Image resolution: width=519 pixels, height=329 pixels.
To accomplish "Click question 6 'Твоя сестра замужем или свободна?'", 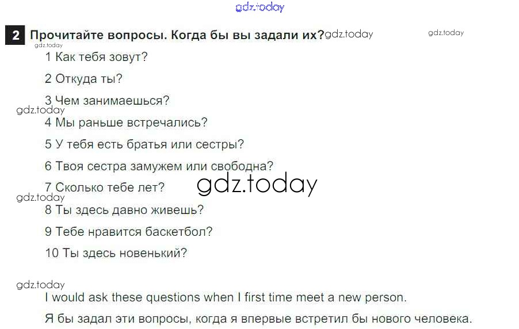I will [x=159, y=166].
